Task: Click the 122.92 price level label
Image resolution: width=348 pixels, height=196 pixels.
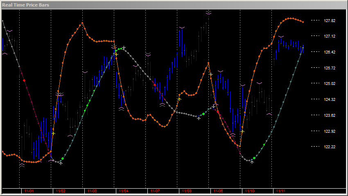Action: [x=330, y=131]
